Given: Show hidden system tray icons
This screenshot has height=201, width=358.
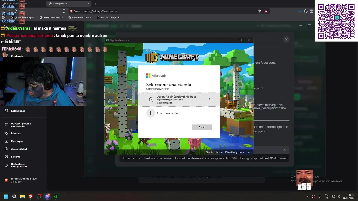Looking at the screenshot, I should [308, 197].
